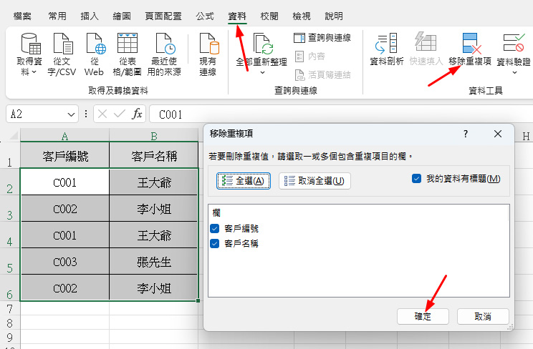Click the 王大爺 cell in row 4
This screenshot has width=533, height=349.
tap(153, 235)
